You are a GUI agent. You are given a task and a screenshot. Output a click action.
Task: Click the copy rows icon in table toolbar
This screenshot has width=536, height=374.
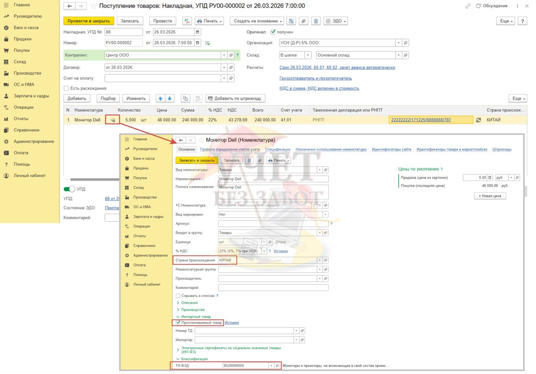185,98
